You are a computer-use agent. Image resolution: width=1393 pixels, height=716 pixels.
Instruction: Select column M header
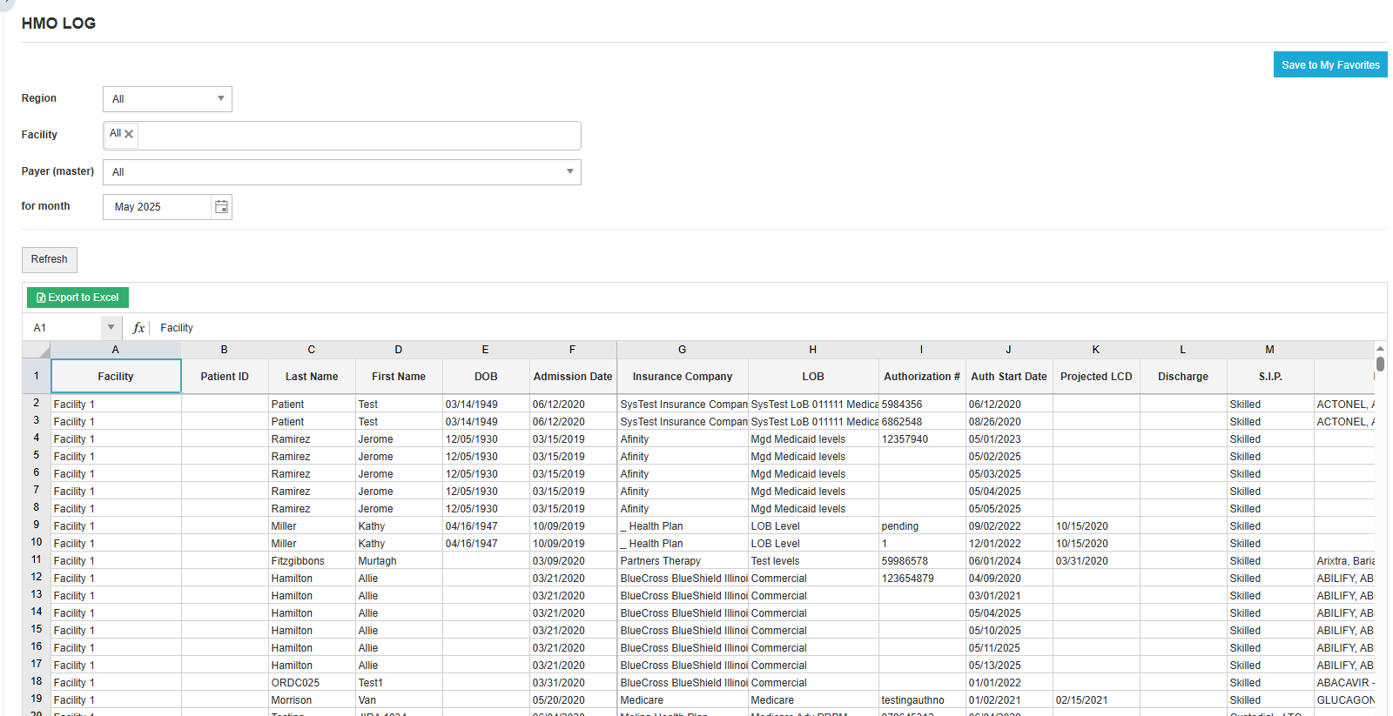(1270, 350)
